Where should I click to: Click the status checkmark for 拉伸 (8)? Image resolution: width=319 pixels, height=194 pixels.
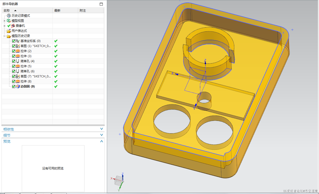pyautogui.click(x=56, y=81)
